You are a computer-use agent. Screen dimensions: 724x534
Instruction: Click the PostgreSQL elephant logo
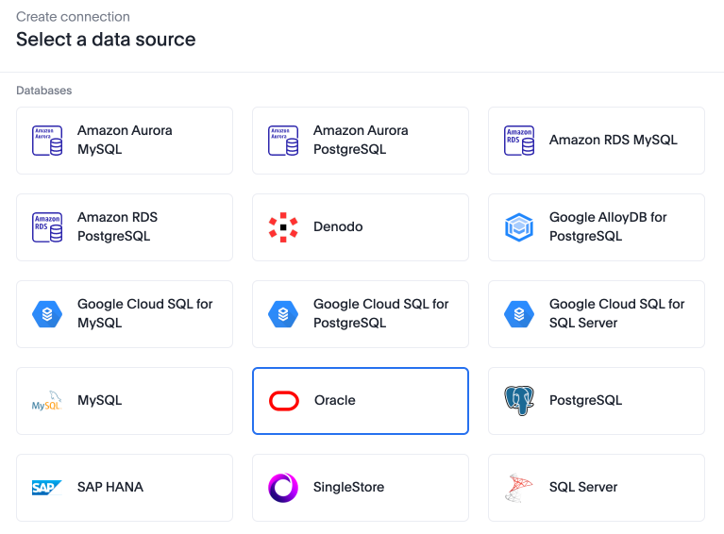click(519, 400)
